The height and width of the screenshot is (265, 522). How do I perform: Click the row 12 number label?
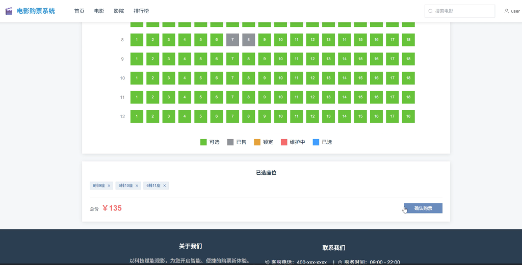[122, 117]
